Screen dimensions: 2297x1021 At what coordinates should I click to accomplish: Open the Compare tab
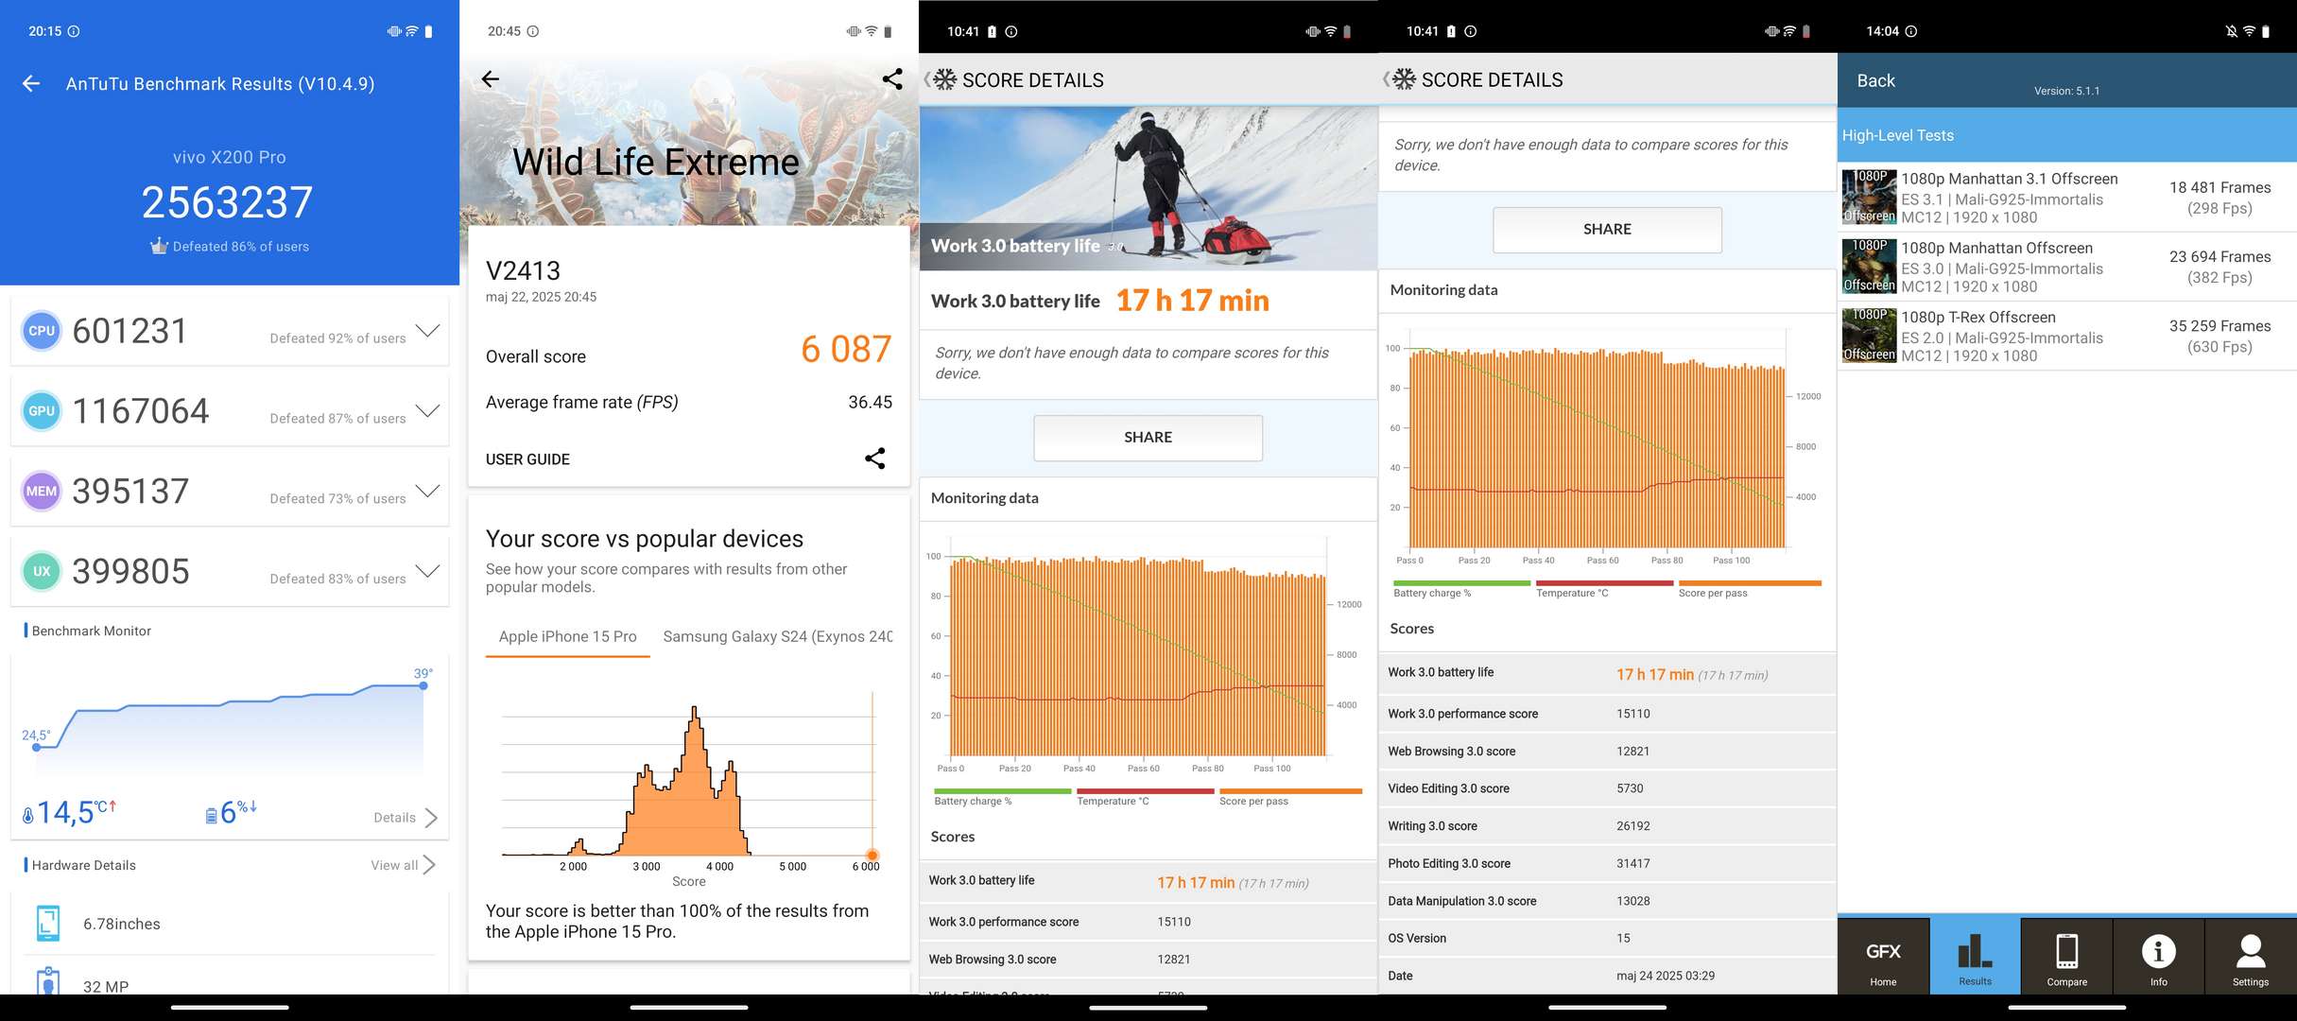point(2066,957)
